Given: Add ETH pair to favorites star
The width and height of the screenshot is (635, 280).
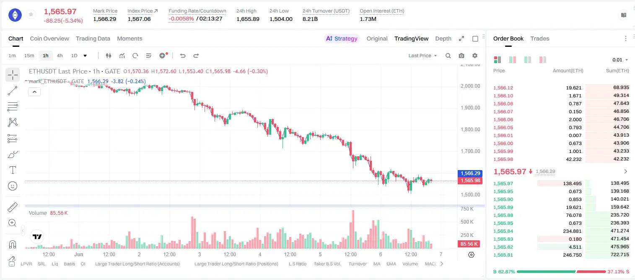Looking at the screenshot, I should (31, 15).
